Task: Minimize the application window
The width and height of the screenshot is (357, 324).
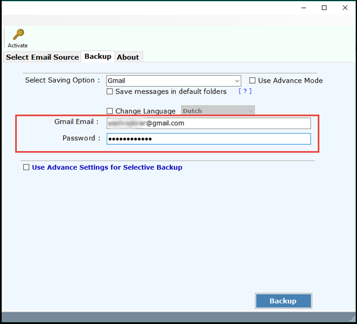Action: click(304, 8)
